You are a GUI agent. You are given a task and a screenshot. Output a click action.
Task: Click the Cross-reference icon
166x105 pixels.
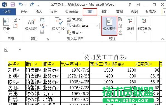point(120,32)
